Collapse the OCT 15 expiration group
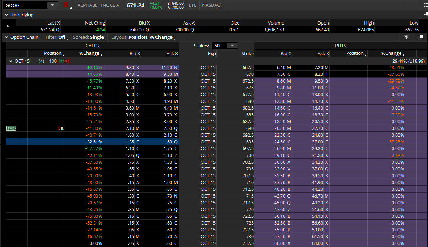This screenshot has height=247, width=428. coord(10,61)
